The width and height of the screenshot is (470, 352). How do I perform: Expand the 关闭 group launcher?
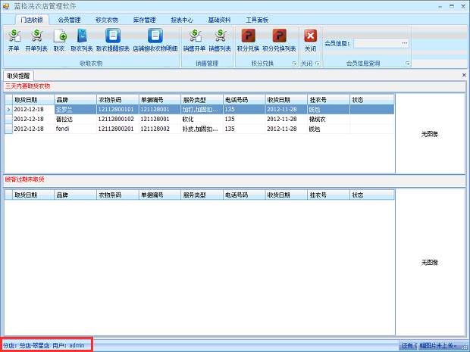317,63
